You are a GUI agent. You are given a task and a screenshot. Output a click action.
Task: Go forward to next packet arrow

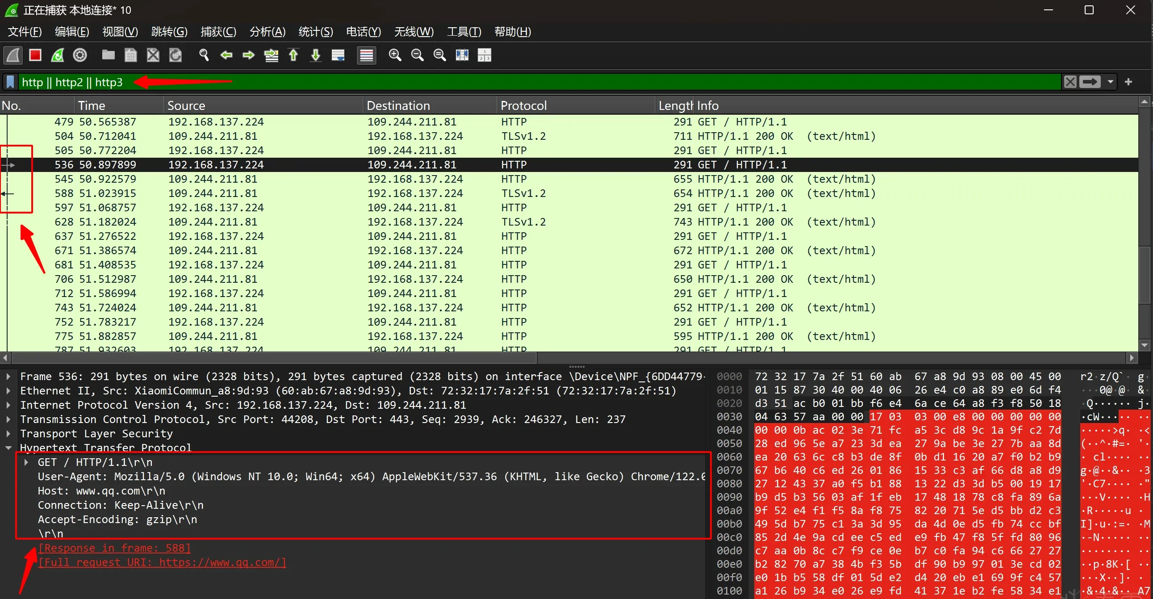248,55
